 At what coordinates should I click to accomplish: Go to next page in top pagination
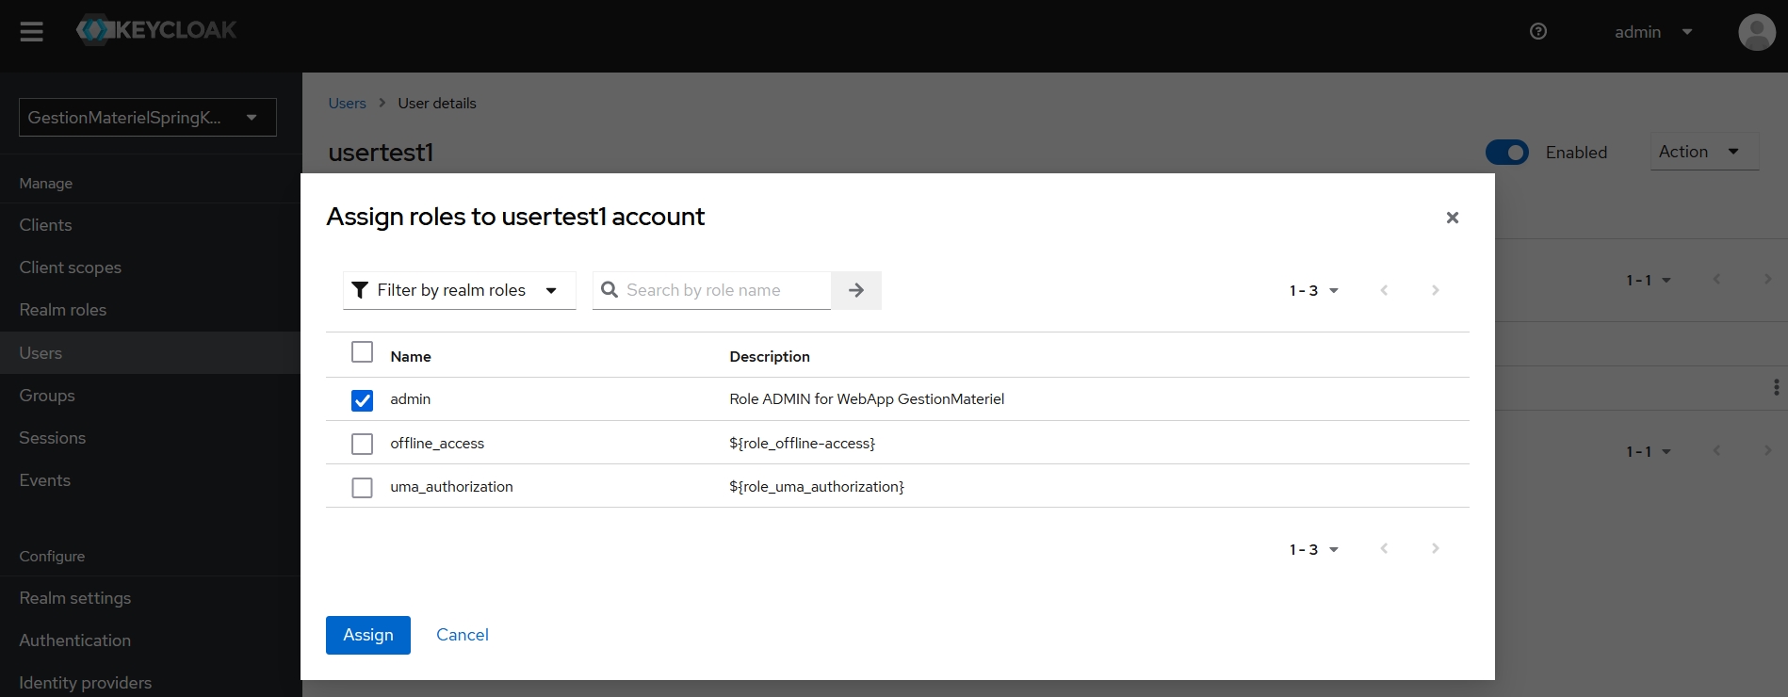[x=1435, y=290]
